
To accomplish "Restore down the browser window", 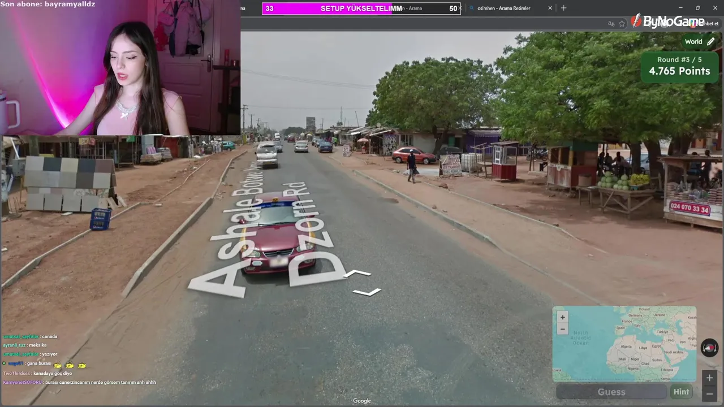I will click(x=697, y=8).
